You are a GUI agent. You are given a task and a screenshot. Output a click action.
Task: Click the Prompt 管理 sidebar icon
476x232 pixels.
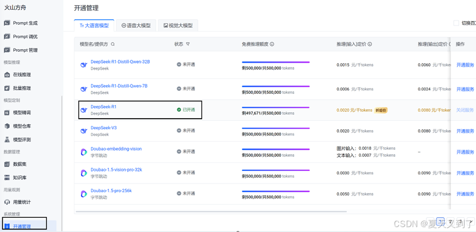7,50
